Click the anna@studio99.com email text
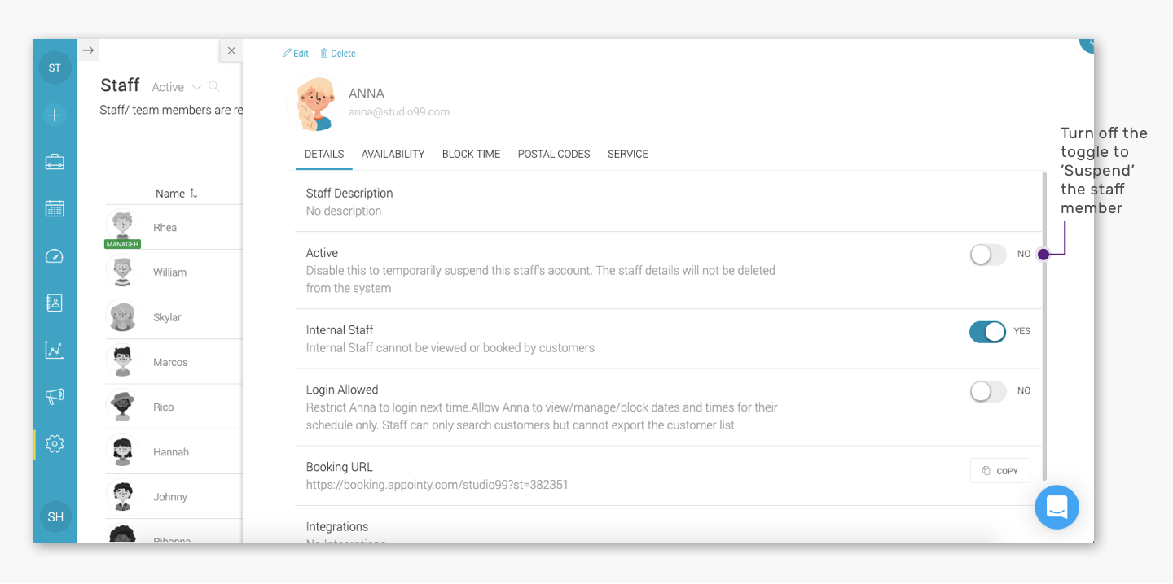 point(399,112)
